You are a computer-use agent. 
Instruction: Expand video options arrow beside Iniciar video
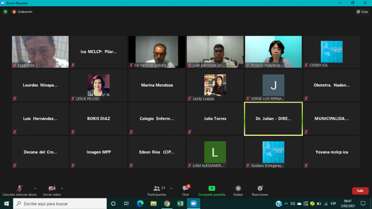pyautogui.click(x=62, y=188)
